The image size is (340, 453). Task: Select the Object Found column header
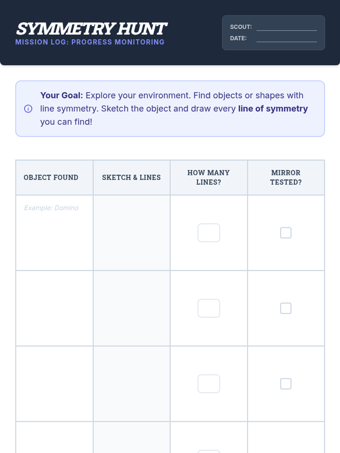[51, 178]
